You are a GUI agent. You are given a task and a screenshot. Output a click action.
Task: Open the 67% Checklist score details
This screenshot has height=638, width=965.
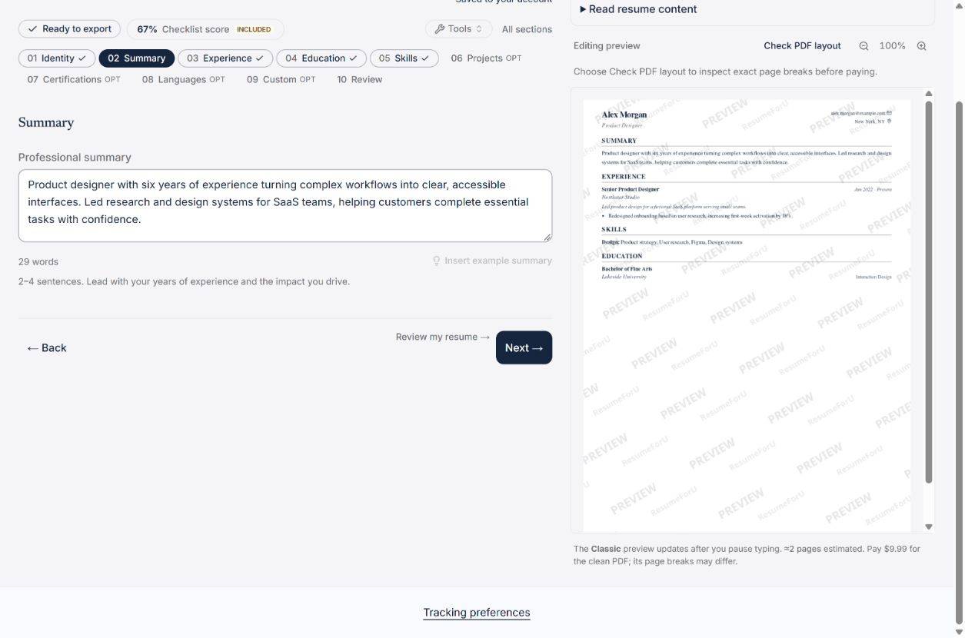[x=205, y=29]
